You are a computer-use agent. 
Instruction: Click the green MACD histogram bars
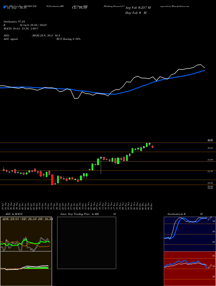coord(35,268)
